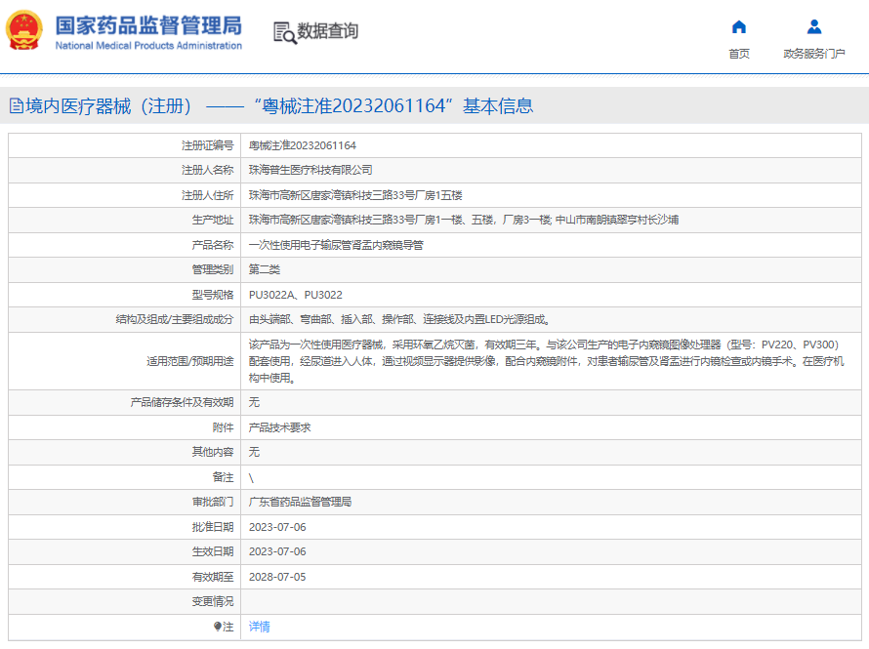This screenshot has height=649, width=869.
Task: Click 无 in 产品储存条件及有效期 row
Action: click(254, 402)
